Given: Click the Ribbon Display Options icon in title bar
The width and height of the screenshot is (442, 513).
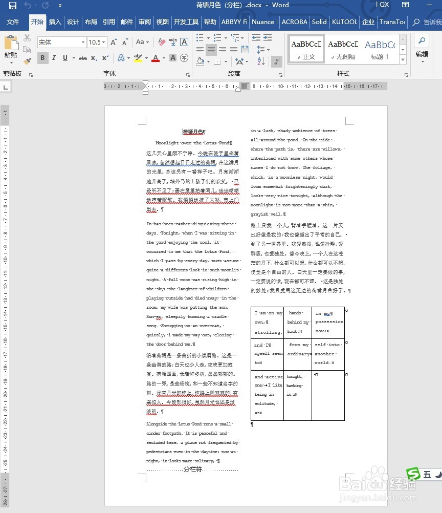Looking at the screenshot, I should (x=405, y=5).
